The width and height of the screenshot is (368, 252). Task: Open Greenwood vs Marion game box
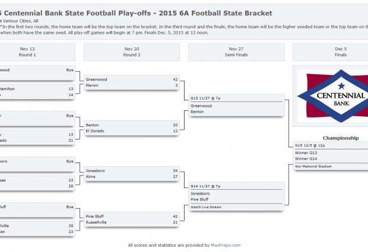(x=132, y=82)
